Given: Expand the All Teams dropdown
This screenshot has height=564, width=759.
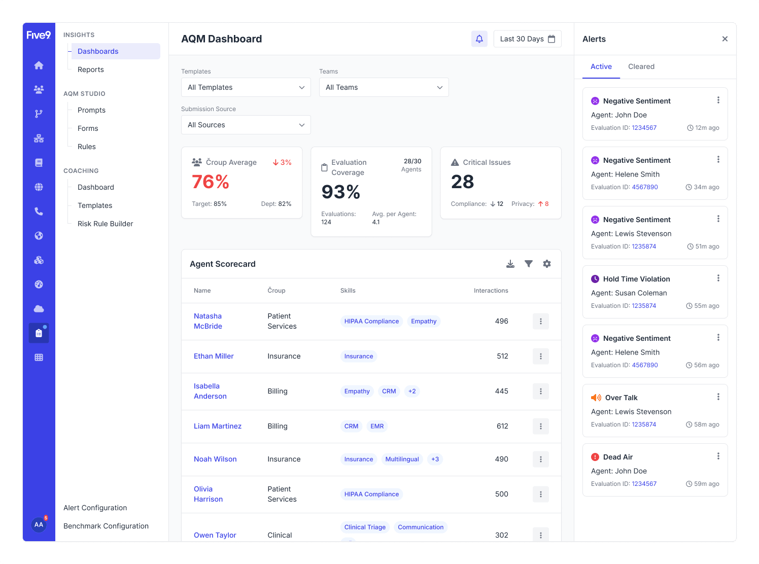Looking at the screenshot, I should pos(384,87).
